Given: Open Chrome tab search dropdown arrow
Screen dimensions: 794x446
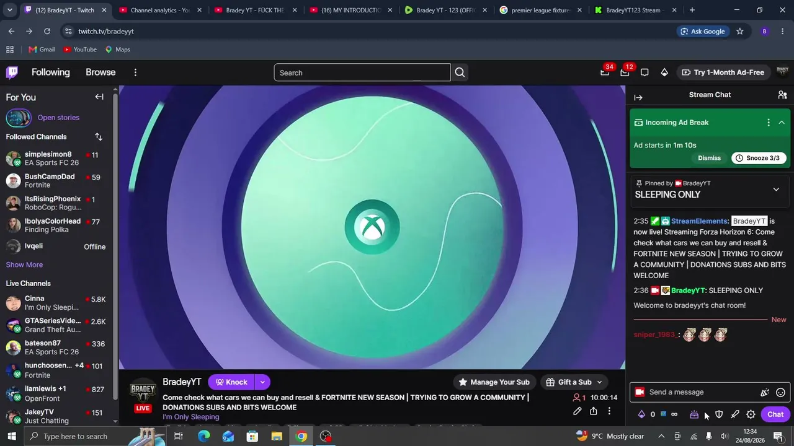Looking at the screenshot, I should 9,10.
